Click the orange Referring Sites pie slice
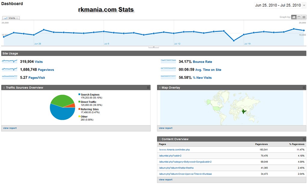 pos(72,106)
